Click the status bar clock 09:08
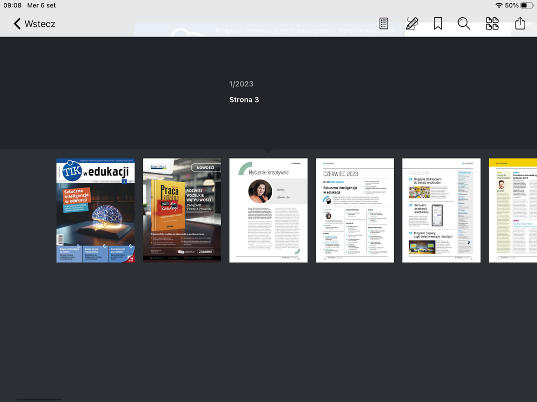 pyautogui.click(x=12, y=5)
